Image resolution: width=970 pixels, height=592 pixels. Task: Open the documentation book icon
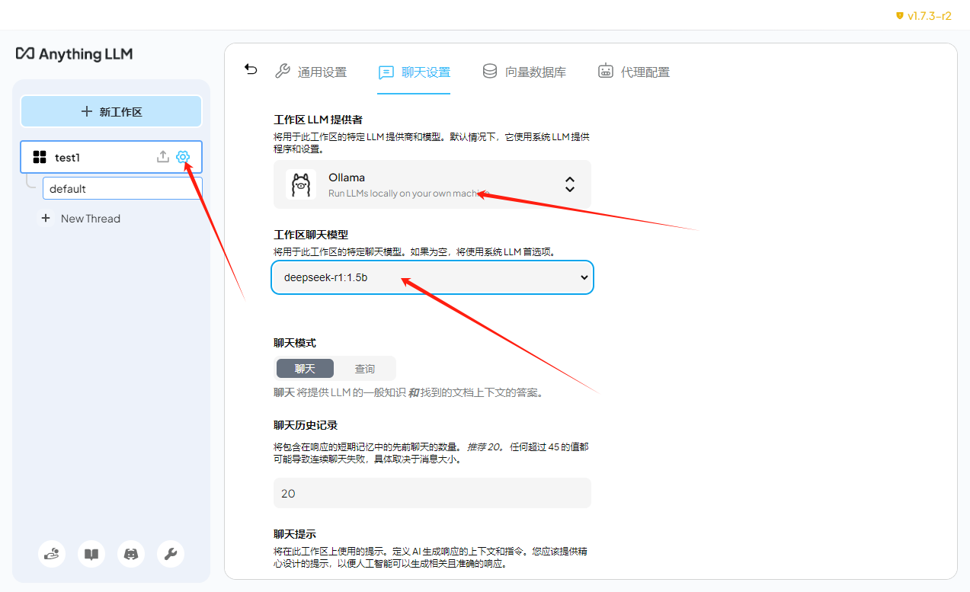(x=91, y=554)
